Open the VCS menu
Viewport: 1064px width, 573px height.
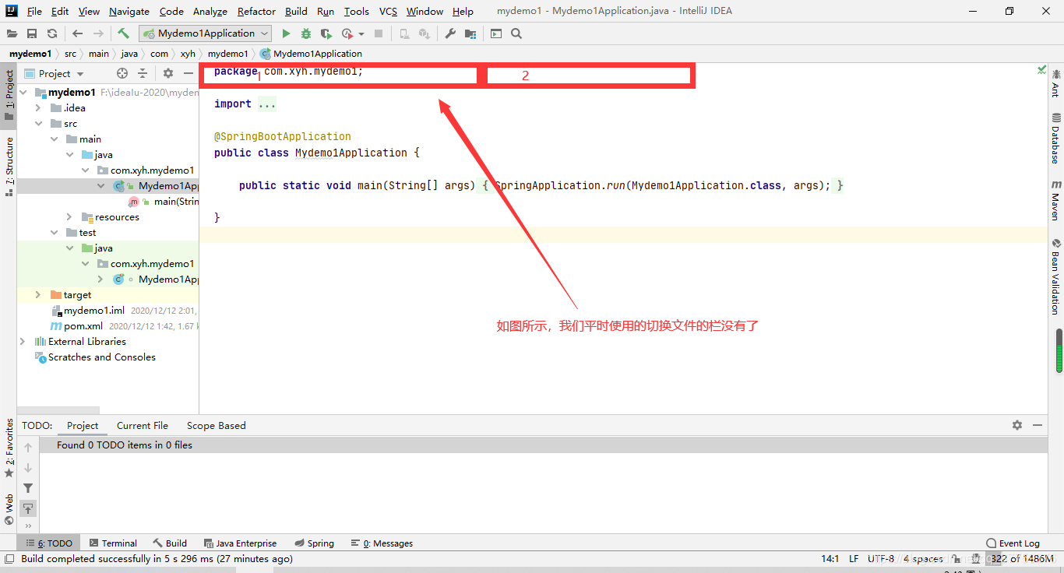tap(388, 11)
